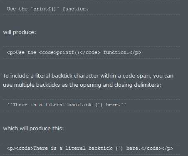Click the word "here." in the markdown backtick example
Image resolution: width=188 pixels, height=156 pixels.
113,105
